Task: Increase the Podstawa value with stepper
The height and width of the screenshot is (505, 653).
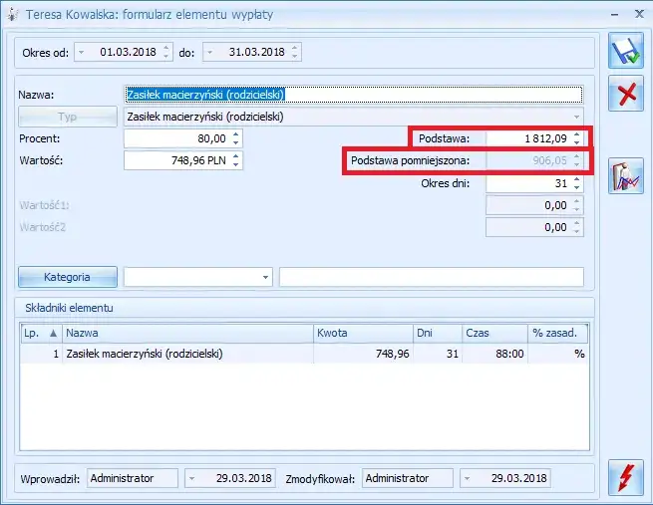Action: 576,134
